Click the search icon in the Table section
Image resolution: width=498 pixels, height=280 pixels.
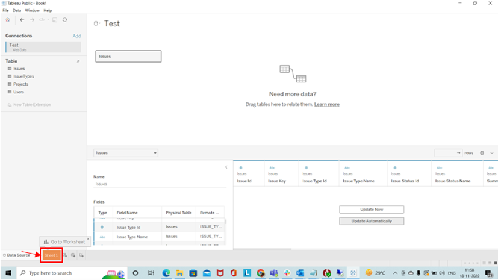[78, 61]
